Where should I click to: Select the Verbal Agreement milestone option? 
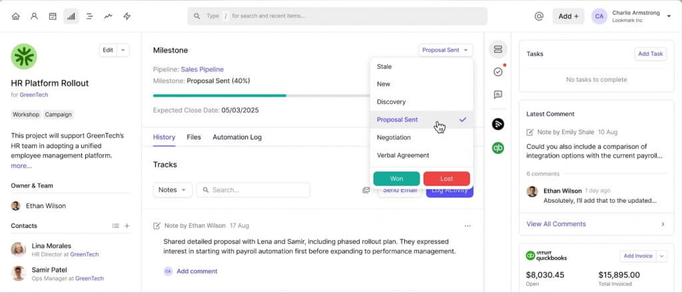[422, 155]
